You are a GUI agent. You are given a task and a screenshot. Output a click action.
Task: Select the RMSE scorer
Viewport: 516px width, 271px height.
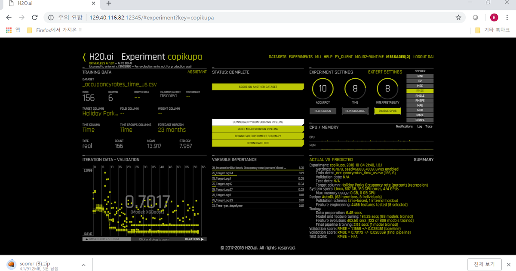(420, 91)
